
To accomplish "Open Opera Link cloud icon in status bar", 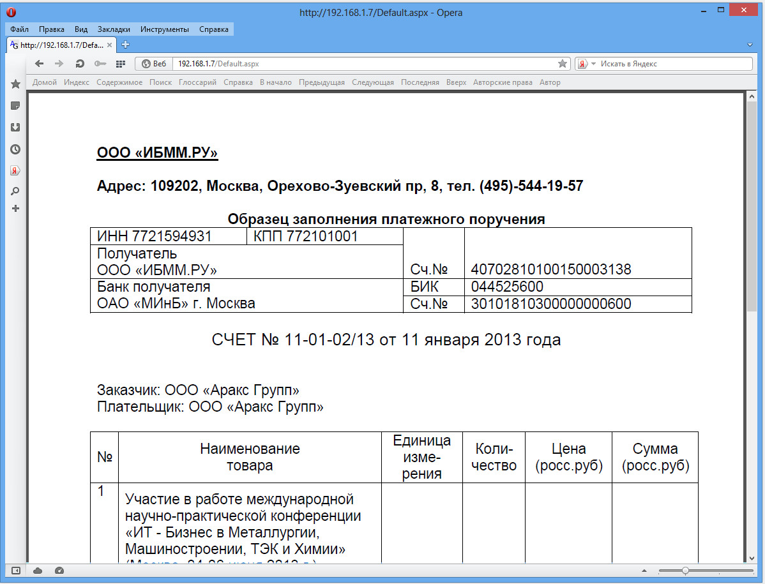I will pos(38,571).
